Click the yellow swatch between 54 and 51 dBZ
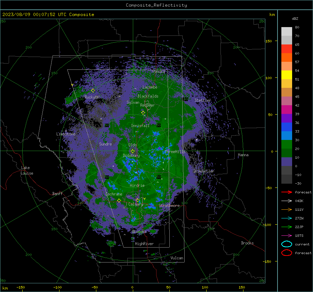This screenshot has width=313, height=292. pyautogui.click(x=287, y=75)
